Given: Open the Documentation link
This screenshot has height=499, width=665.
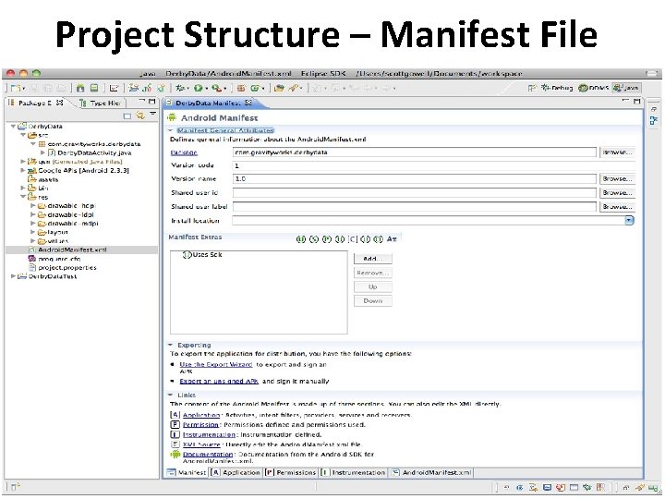Looking at the screenshot, I should [x=208, y=454].
